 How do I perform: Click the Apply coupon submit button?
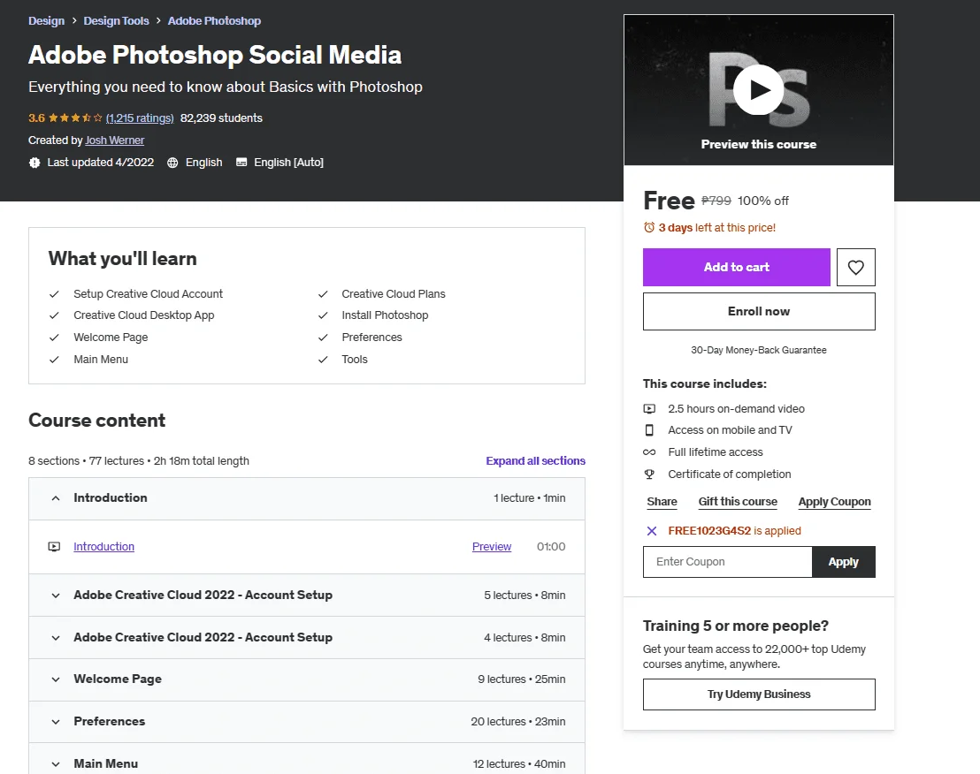(x=844, y=562)
